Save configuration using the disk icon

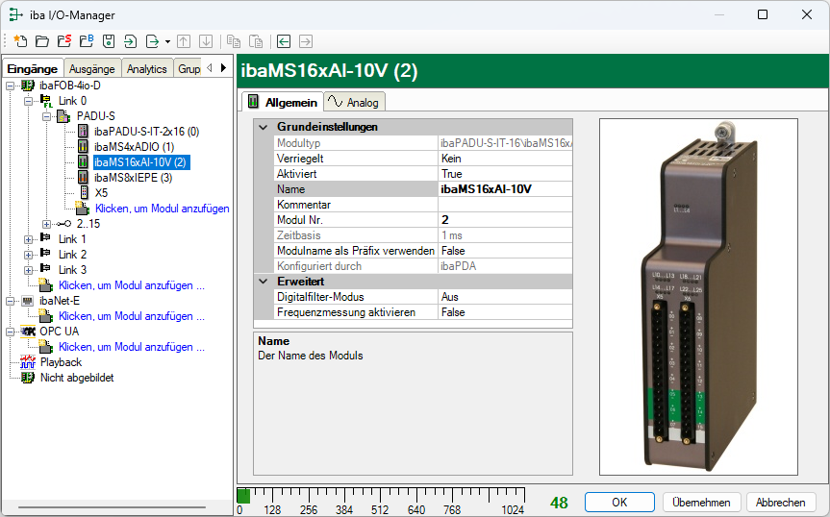[x=108, y=41]
